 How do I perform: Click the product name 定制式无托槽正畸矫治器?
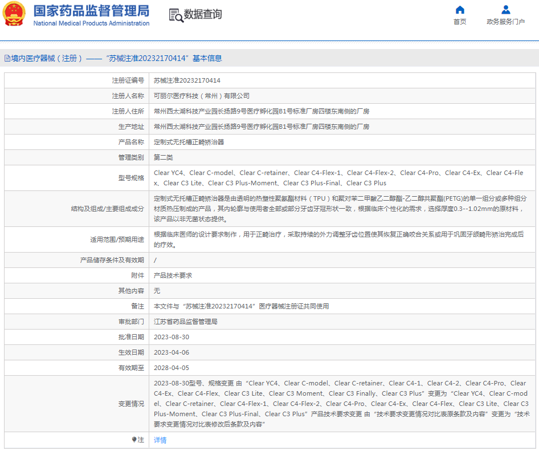tap(189, 142)
